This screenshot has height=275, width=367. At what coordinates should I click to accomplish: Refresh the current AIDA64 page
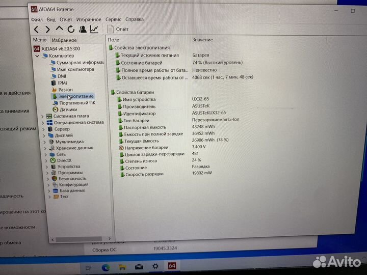pyautogui.click(x=71, y=29)
